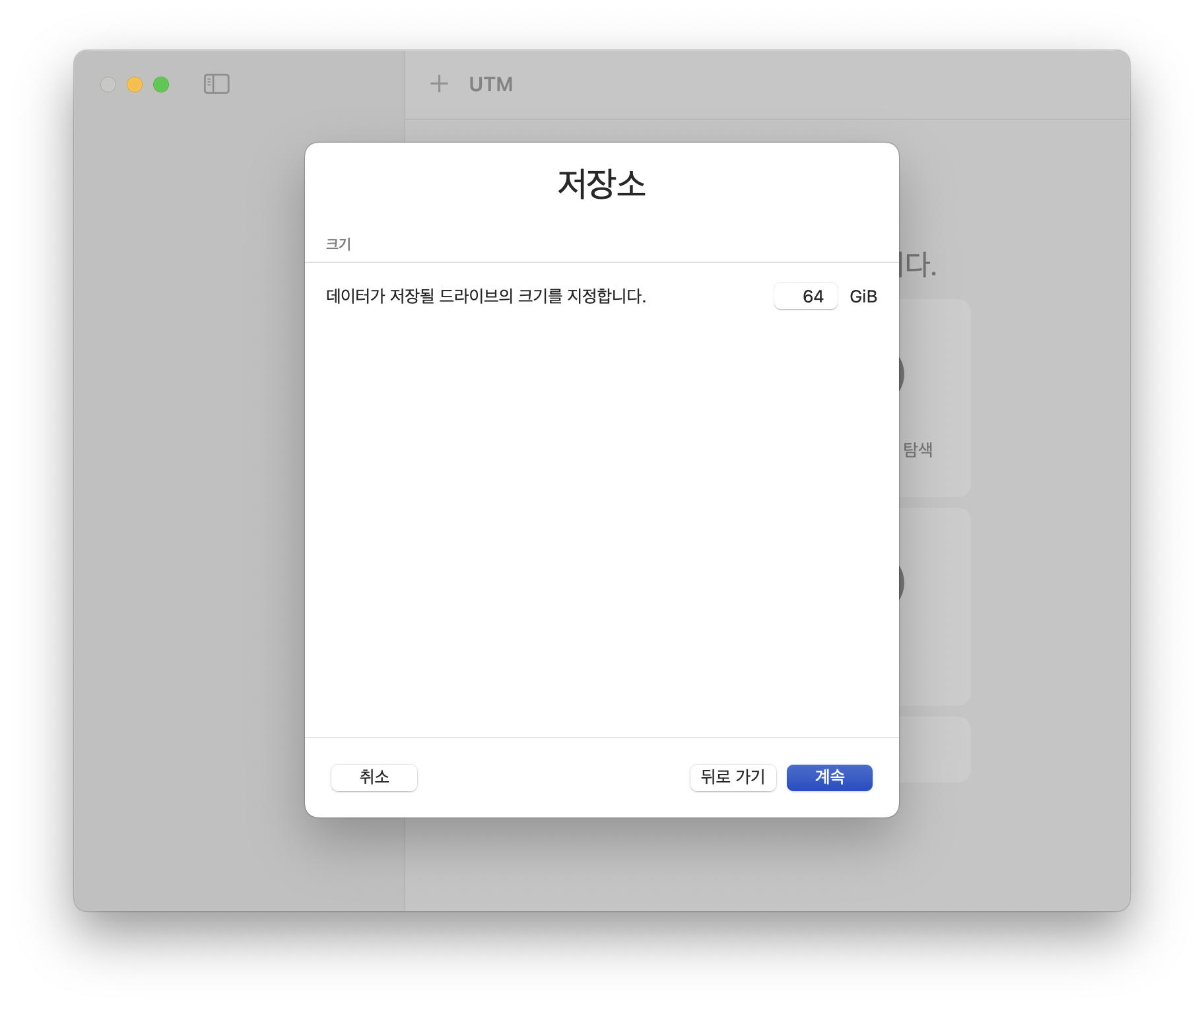
Task: Click the 저장소 dialog title
Action: tap(601, 184)
